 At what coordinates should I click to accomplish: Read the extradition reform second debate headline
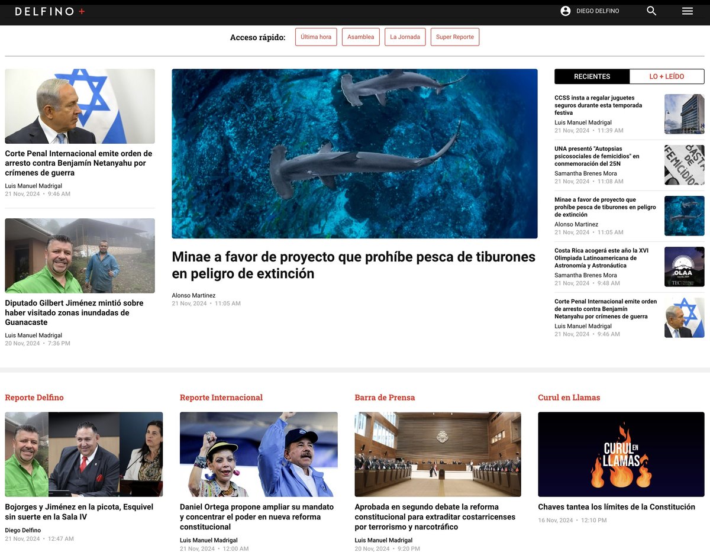pyautogui.click(x=435, y=517)
